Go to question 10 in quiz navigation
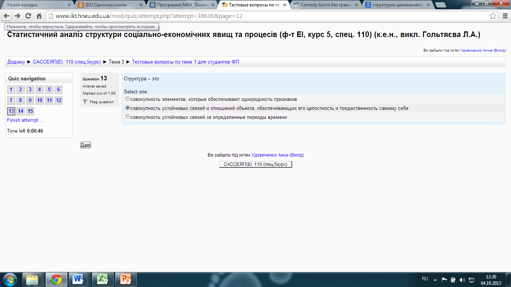Image resolution: width=511 pixels, height=287 pixels. 40,101
